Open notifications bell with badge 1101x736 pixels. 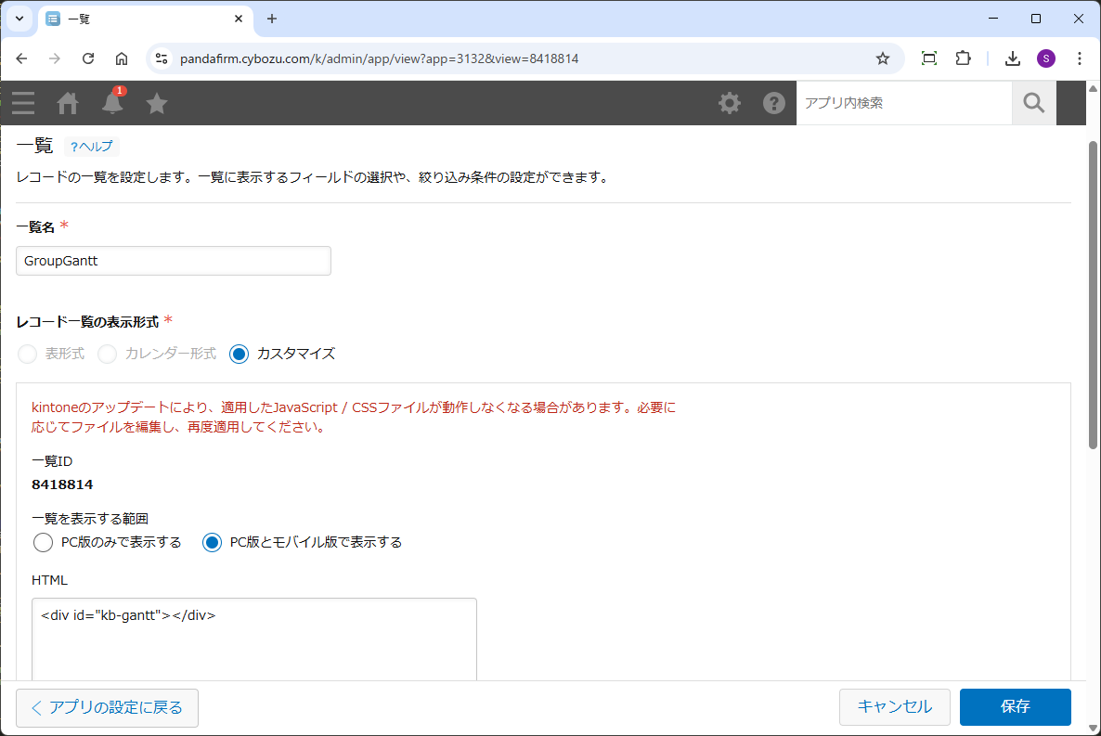pos(112,102)
